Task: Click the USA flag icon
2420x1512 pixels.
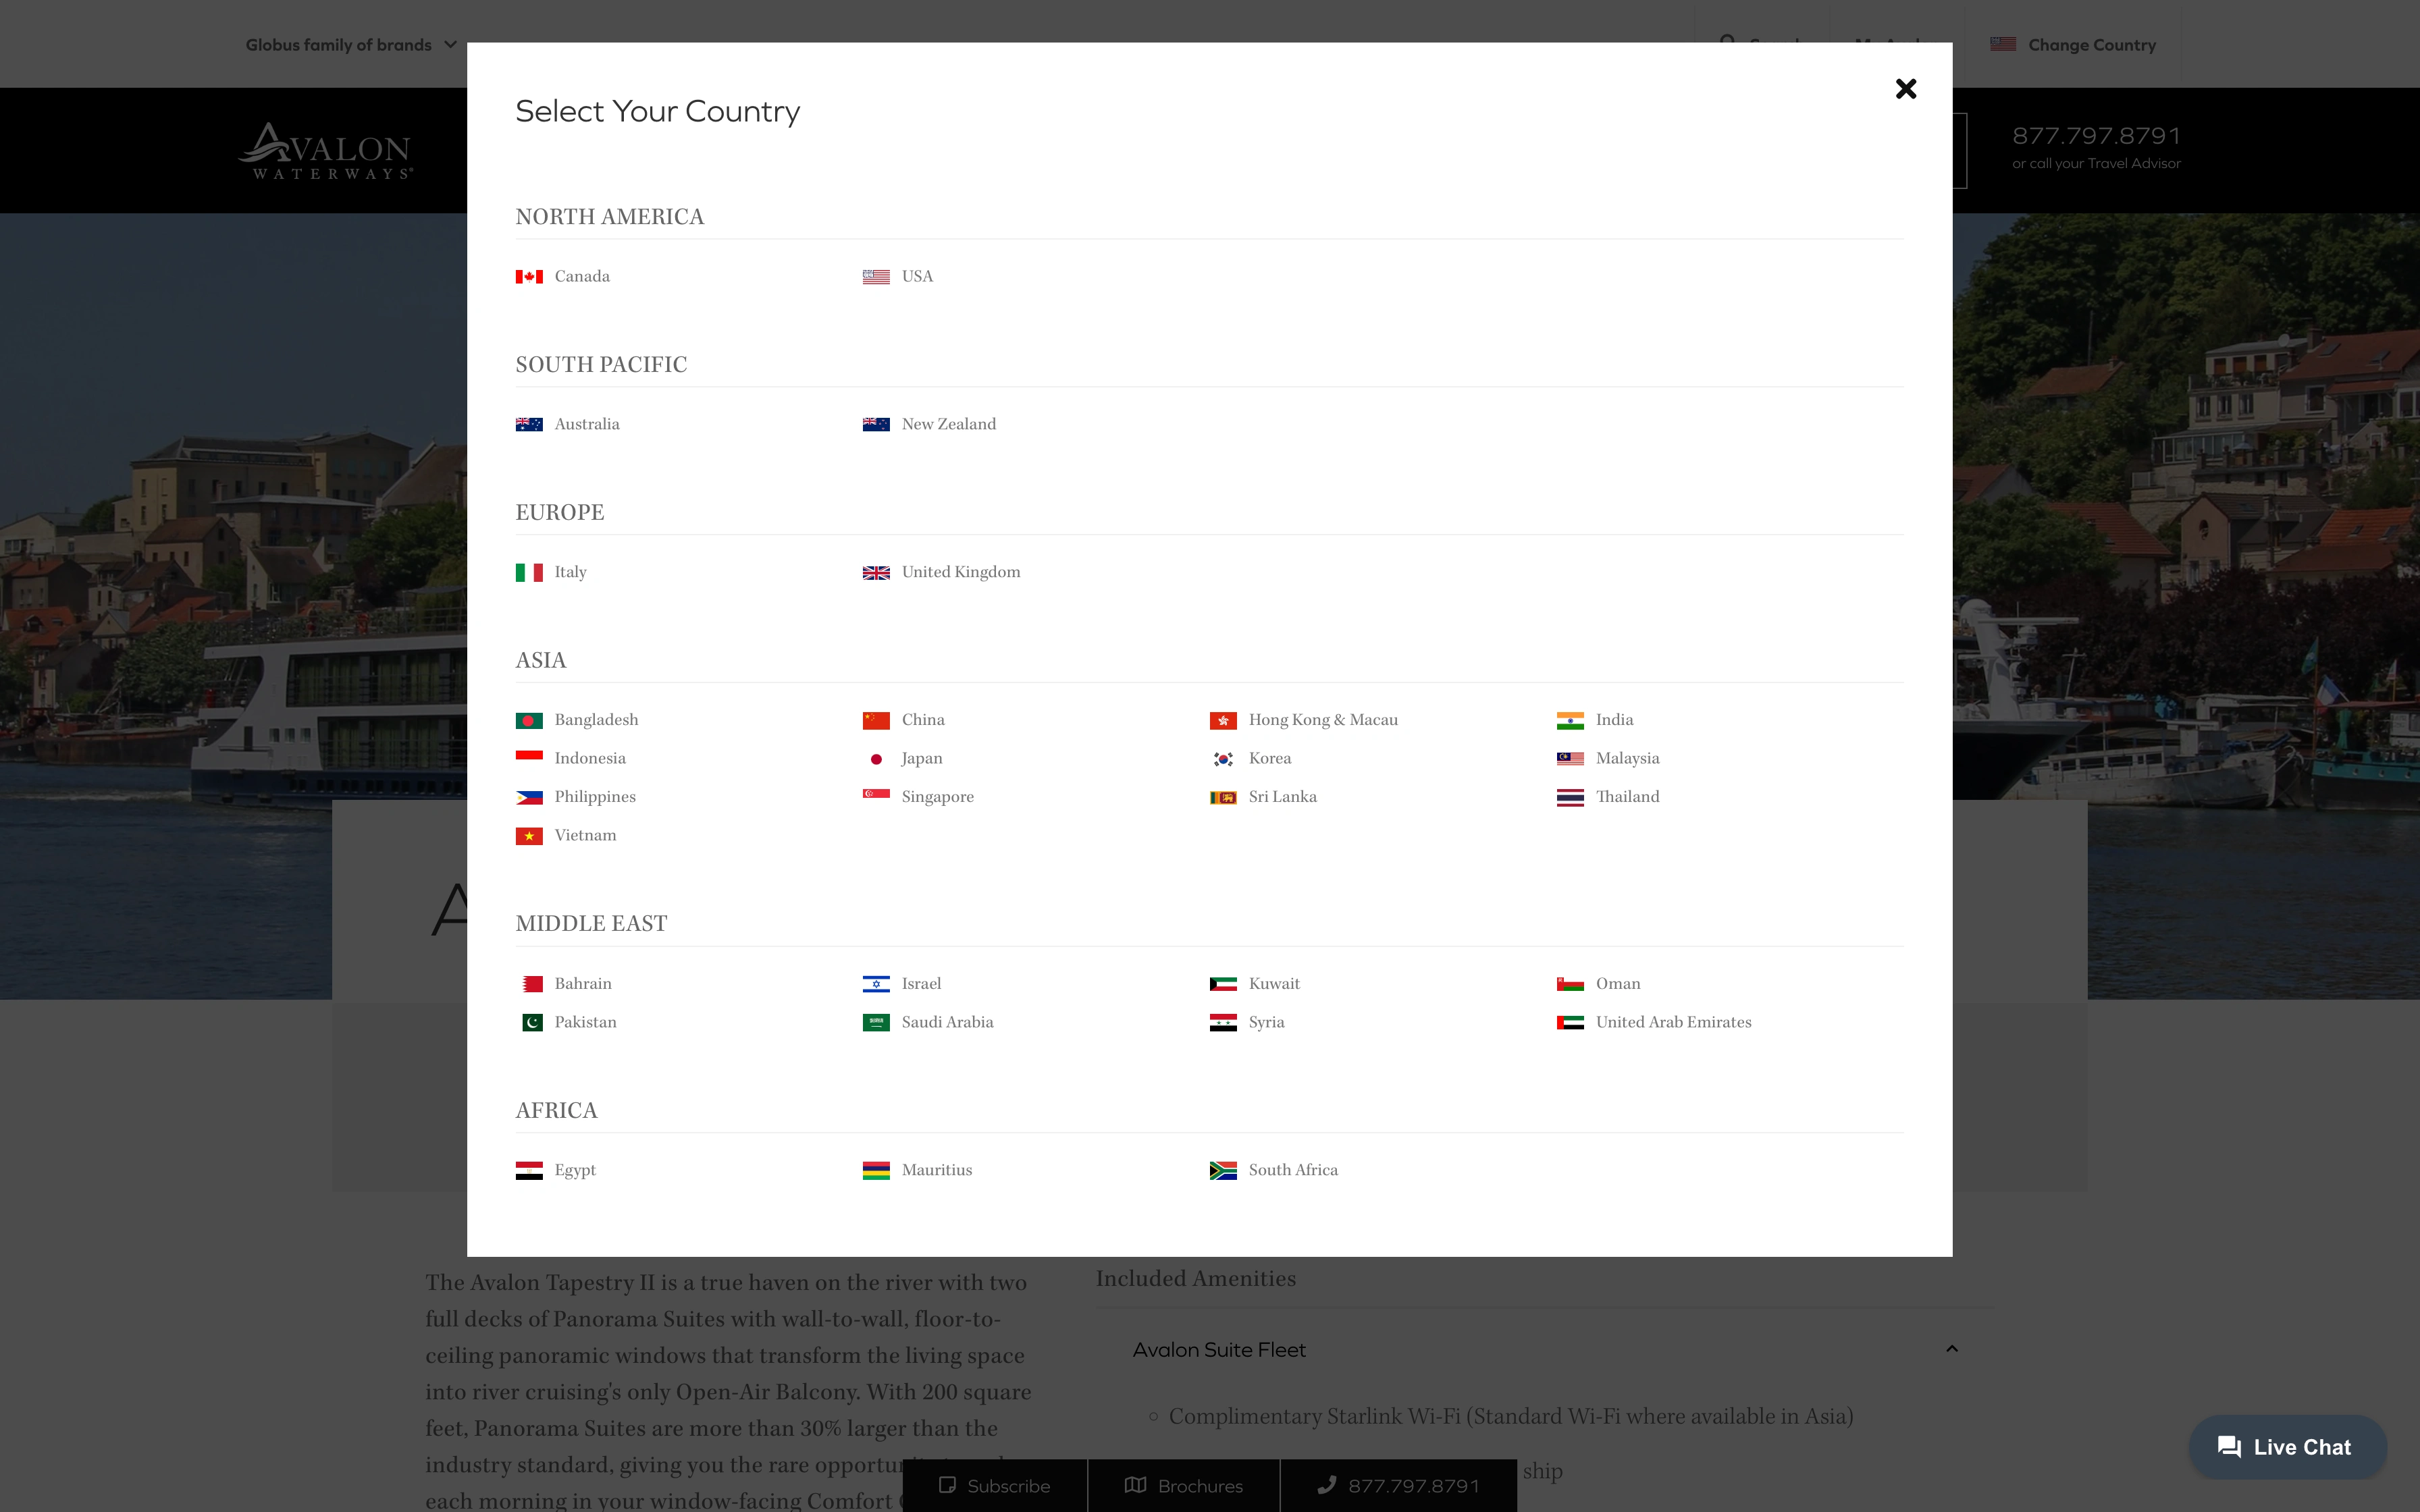Action: point(876,277)
